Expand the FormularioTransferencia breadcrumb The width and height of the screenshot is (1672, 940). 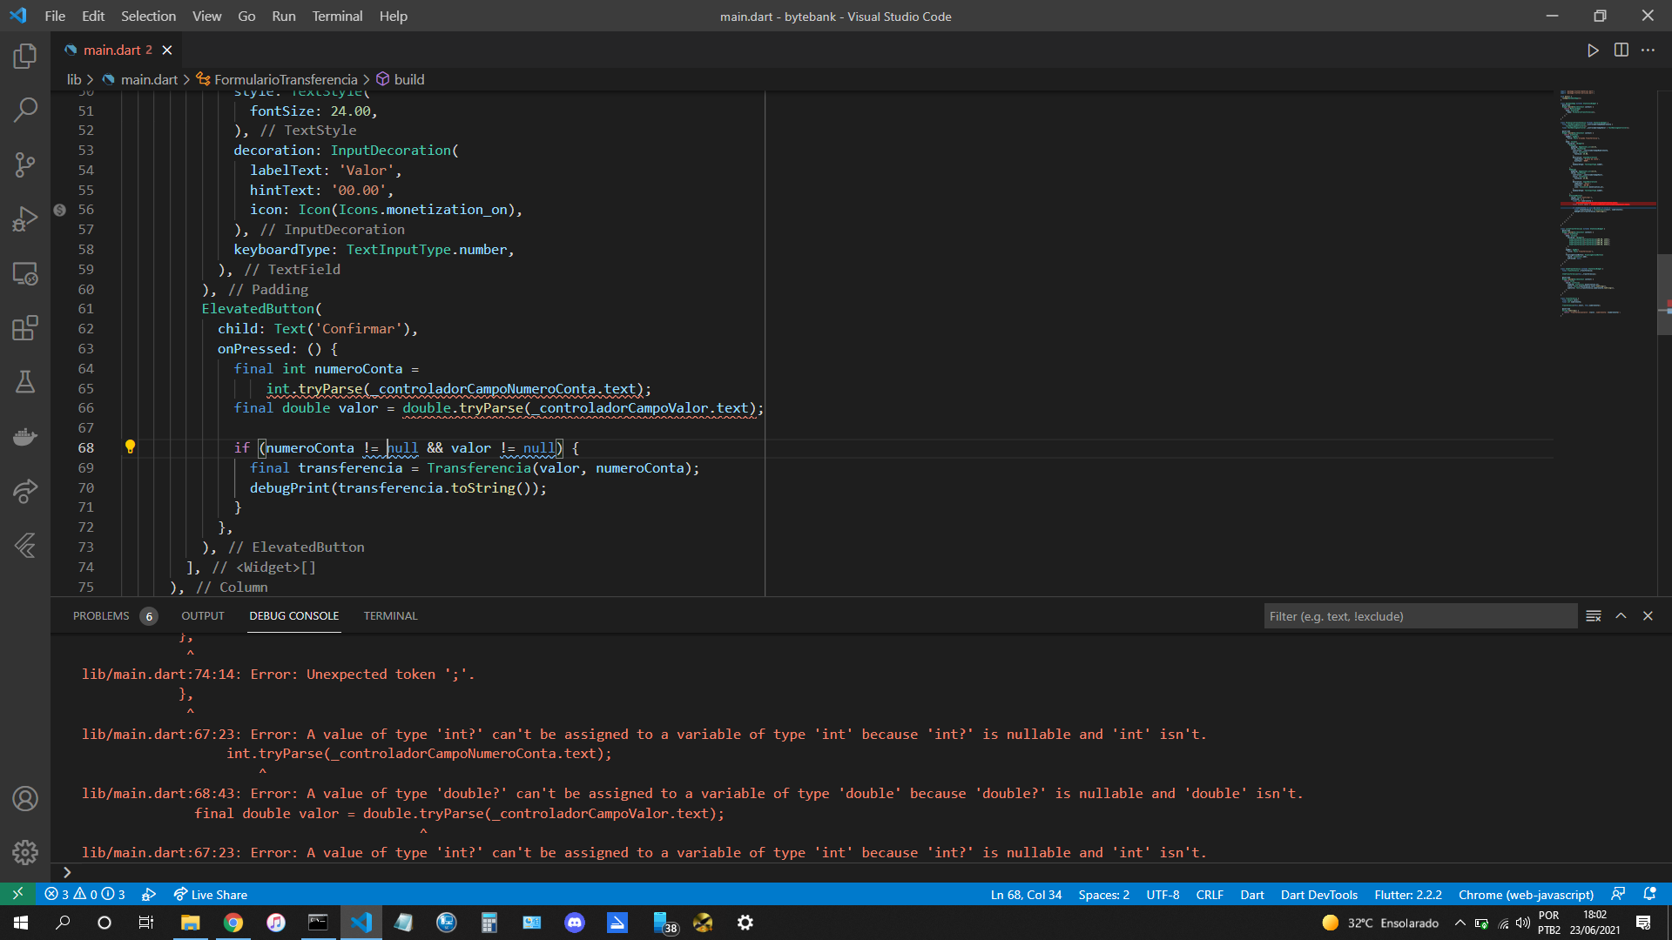click(x=277, y=79)
